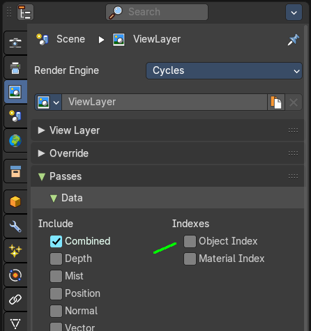Enable the Position pass checkbox
This screenshot has height=331, width=311.
pos(56,293)
